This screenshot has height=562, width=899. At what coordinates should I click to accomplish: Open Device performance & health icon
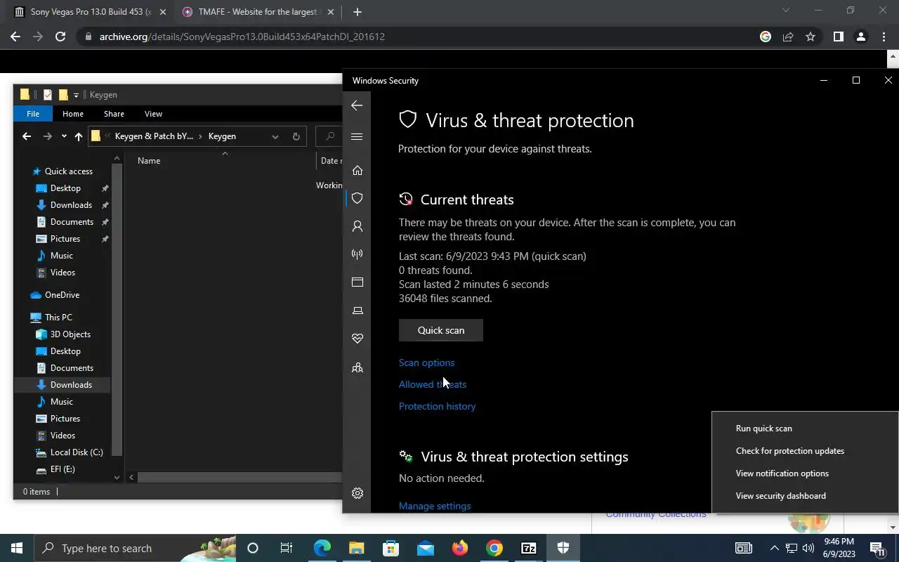357,339
